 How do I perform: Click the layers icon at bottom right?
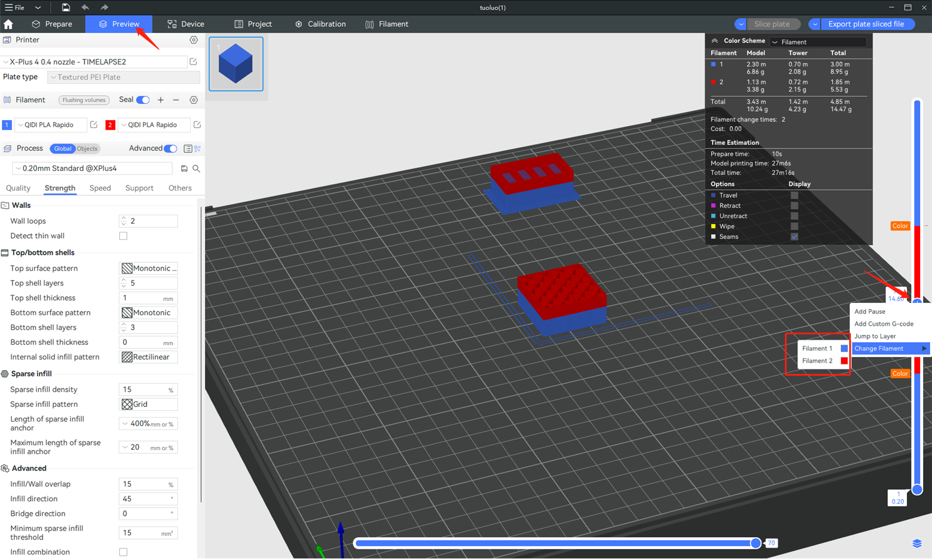point(917,543)
